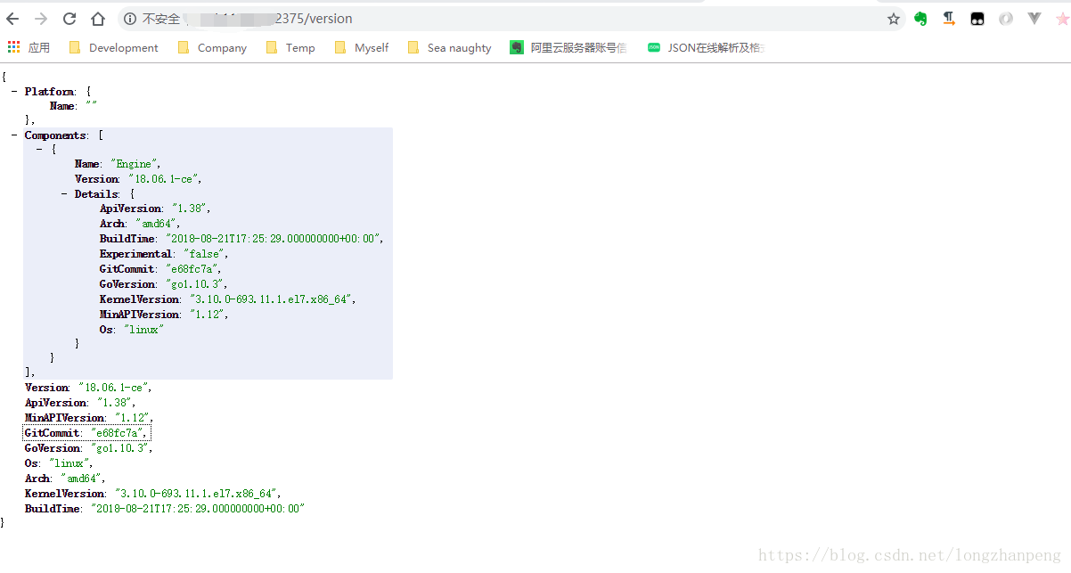
Task: Select the Components key
Action: point(55,135)
